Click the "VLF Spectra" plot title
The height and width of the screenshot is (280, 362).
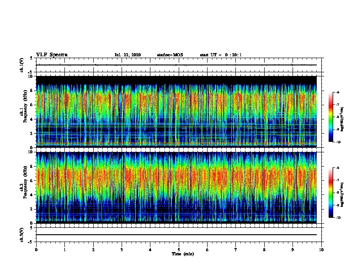[x=52, y=55]
